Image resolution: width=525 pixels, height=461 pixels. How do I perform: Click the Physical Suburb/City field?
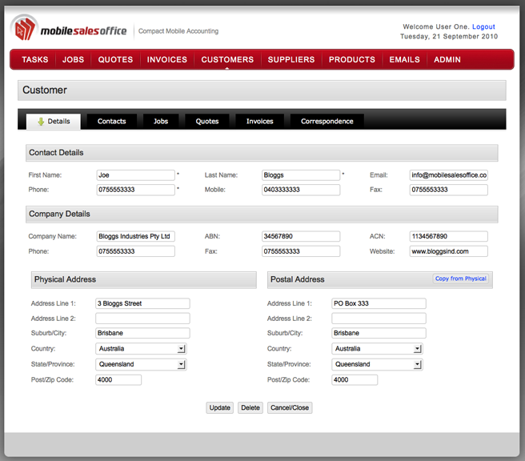[142, 333]
